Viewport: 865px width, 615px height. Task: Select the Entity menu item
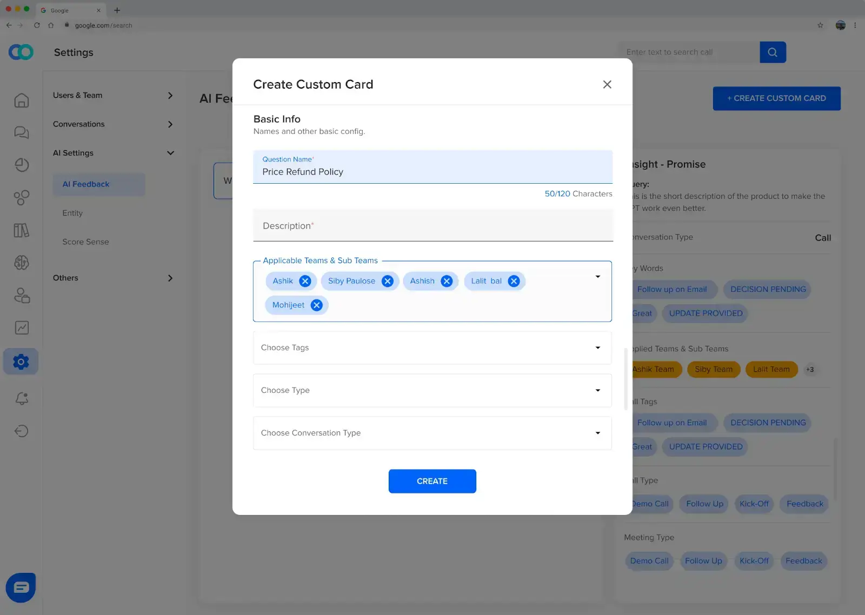click(72, 213)
